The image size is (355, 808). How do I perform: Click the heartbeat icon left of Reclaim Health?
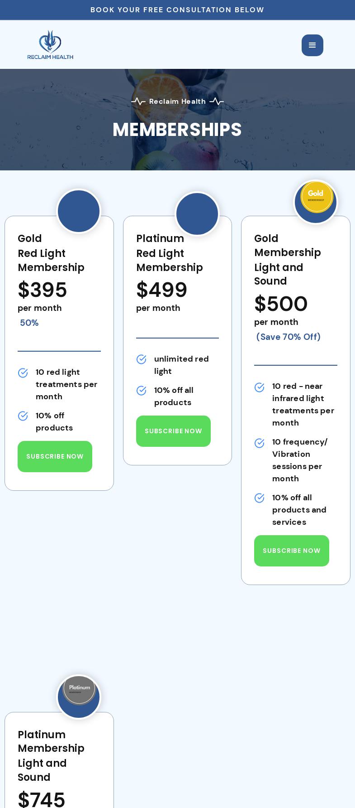[138, 102]
